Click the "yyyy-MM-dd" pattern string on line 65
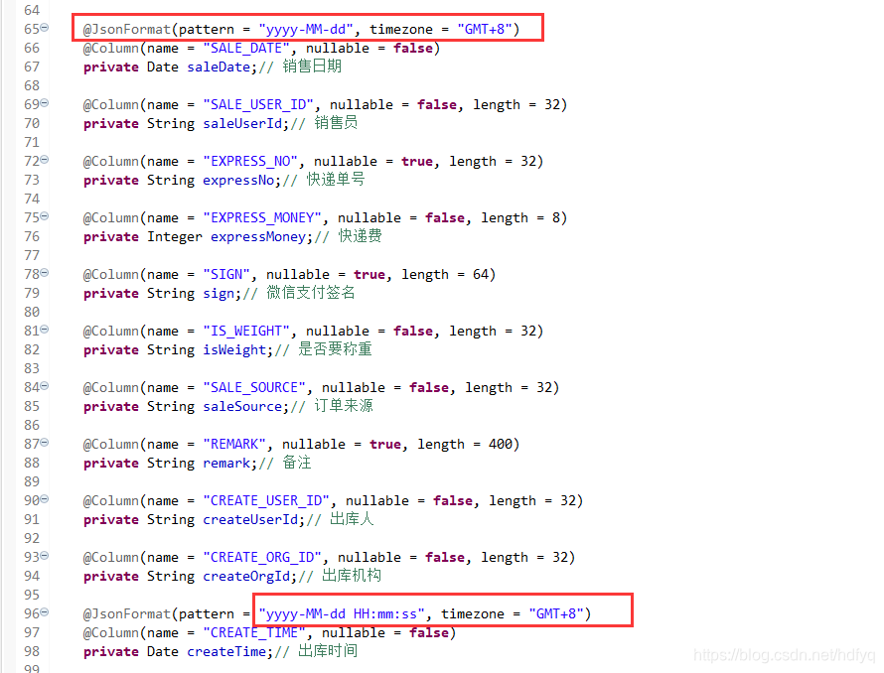 click(x=306, y=29)
